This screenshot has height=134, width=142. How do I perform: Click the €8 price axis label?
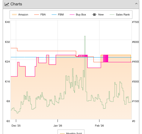click(x=8, y=101)
